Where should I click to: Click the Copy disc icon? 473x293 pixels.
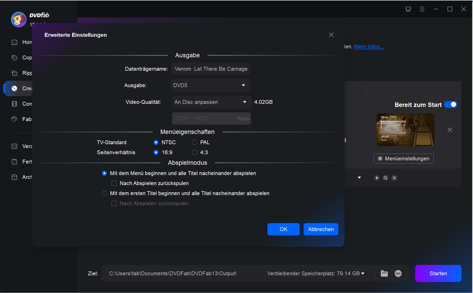click(14, 58)
